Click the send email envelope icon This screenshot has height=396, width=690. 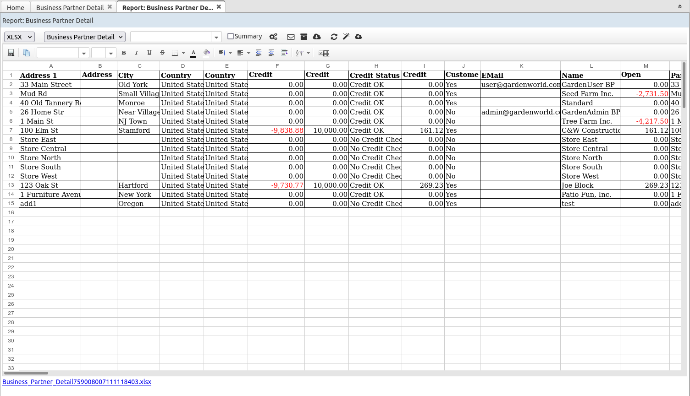(291, 37)
